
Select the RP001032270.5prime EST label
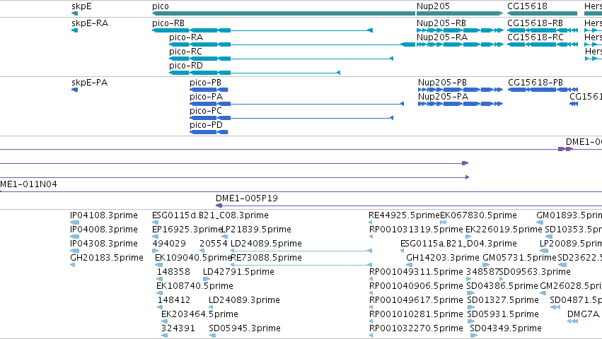tap(416, 328)
